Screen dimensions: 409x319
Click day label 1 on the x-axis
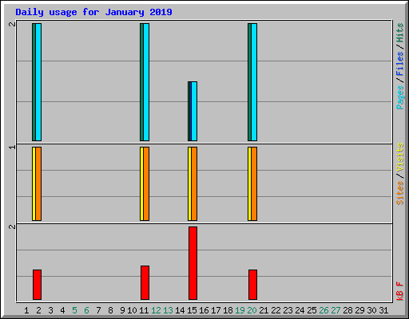pos(26,310)
